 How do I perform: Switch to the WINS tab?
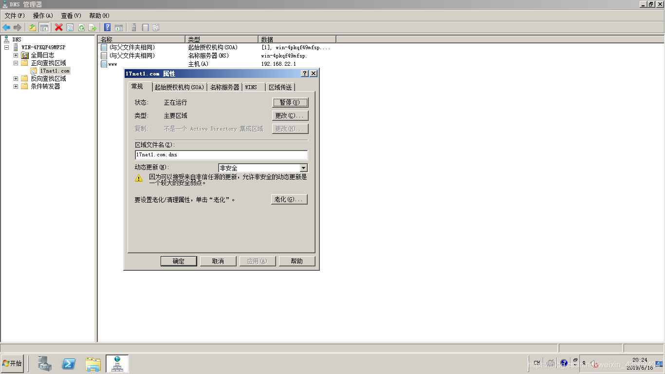[x=254, y=87]
